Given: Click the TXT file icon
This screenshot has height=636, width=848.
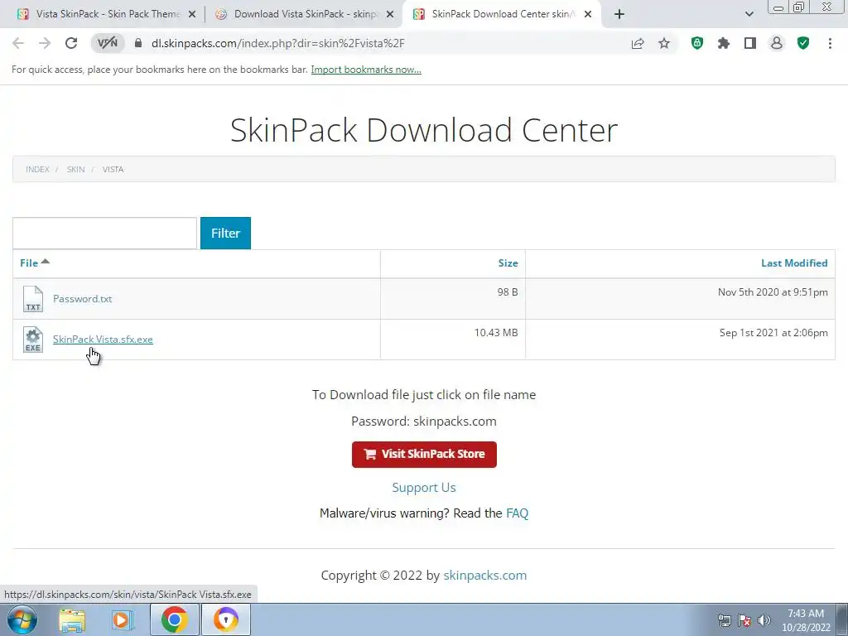Looking at the screenshot, I should [33, 299].
